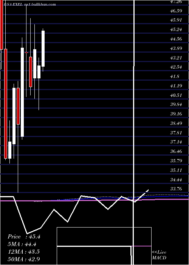Click the 39.84 price axis label
This screenshot has height=265, width=189.
176,104
